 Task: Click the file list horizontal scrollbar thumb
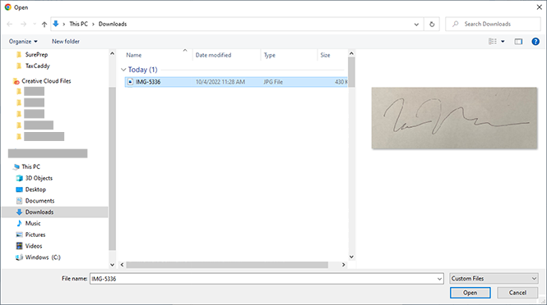click(227, 265)
